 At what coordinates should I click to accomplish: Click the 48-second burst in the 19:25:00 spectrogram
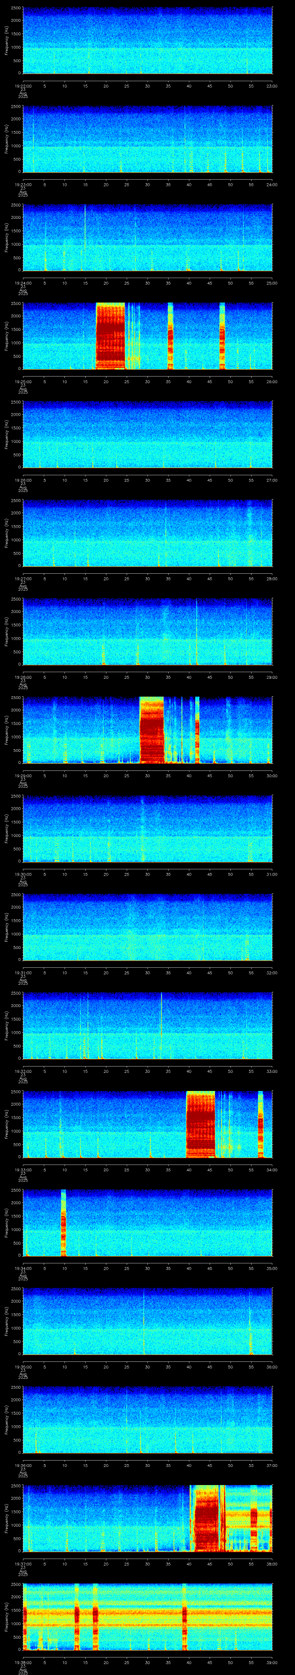[222, 336]
